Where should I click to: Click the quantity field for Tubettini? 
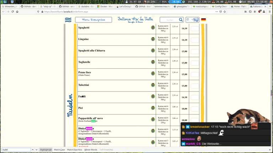[195, 86]
